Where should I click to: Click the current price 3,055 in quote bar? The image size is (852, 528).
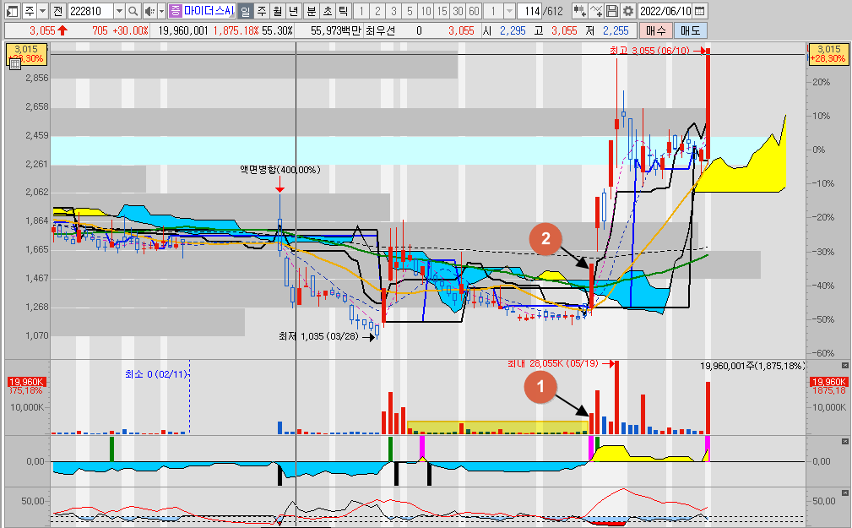(x=43, y=31)
